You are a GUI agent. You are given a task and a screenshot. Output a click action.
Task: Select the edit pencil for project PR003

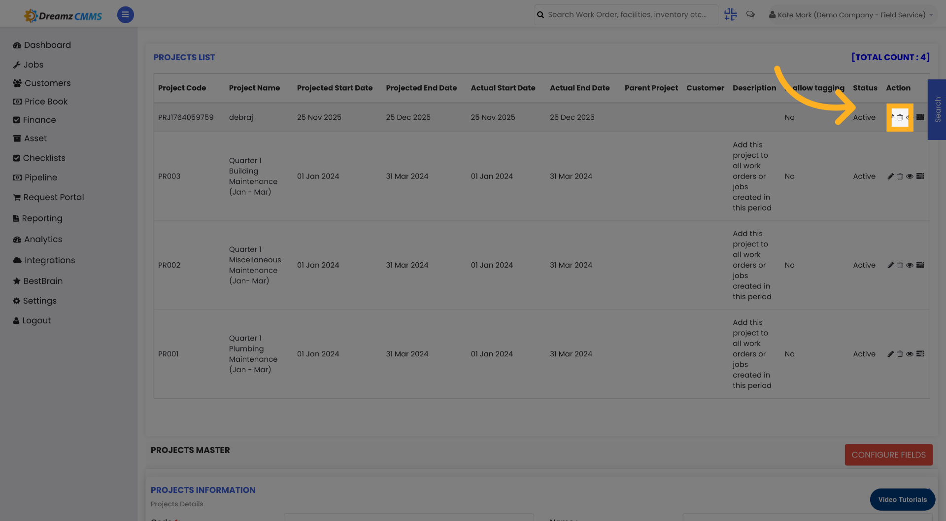890,176
